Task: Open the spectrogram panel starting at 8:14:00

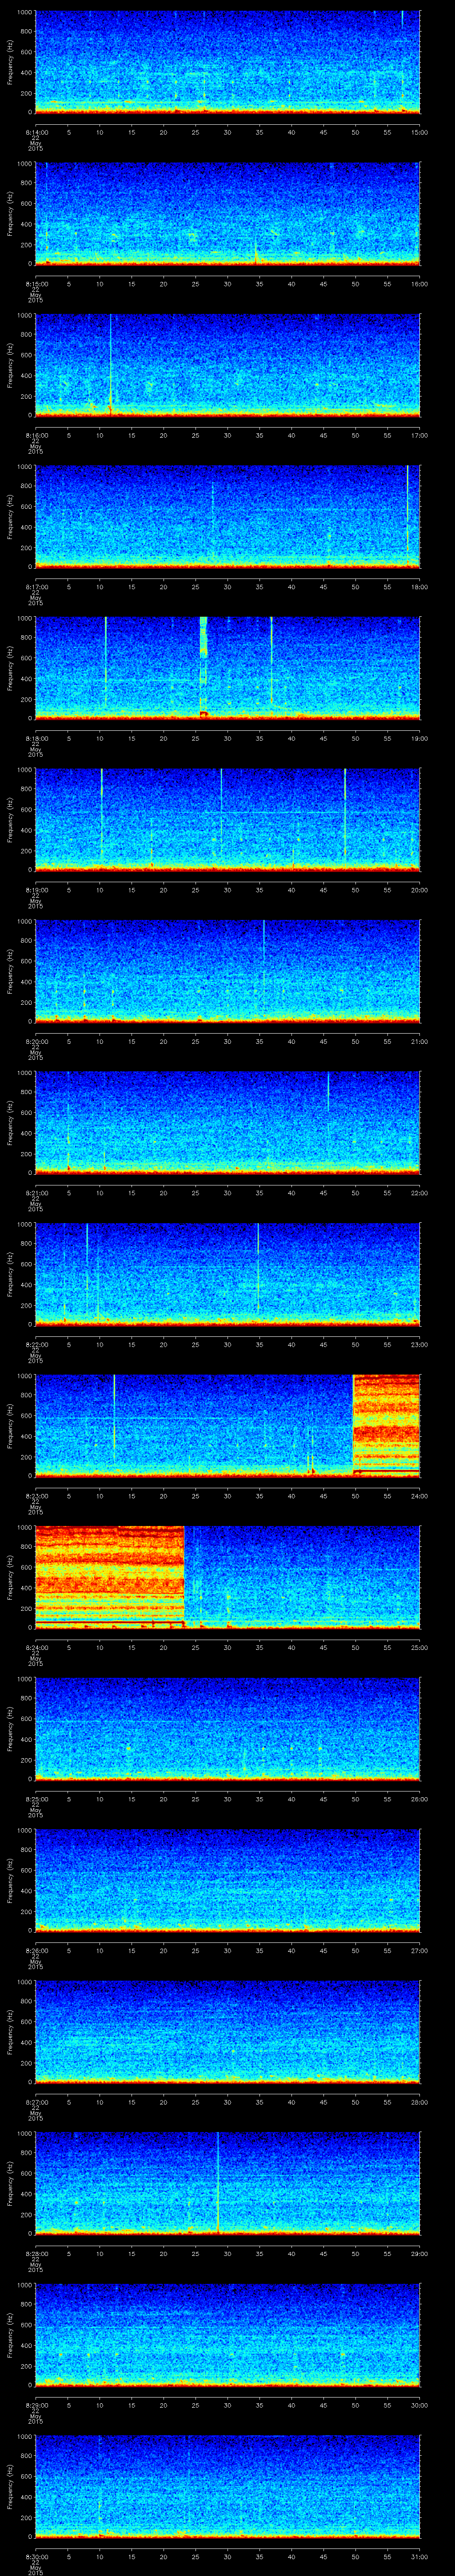Action: [x=227, y=62]
